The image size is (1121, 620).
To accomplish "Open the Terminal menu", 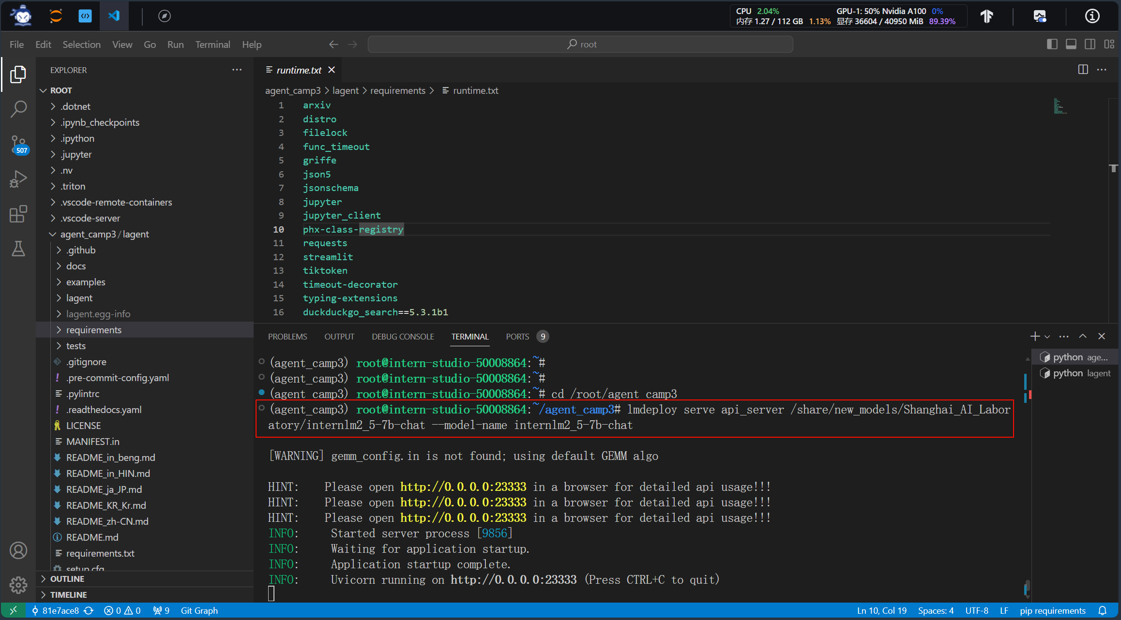I will [x=212, y=44].
